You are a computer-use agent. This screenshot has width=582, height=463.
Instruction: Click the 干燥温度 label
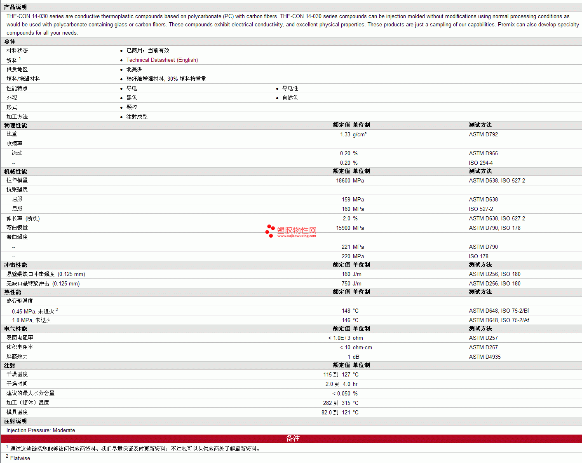[17, 374]
